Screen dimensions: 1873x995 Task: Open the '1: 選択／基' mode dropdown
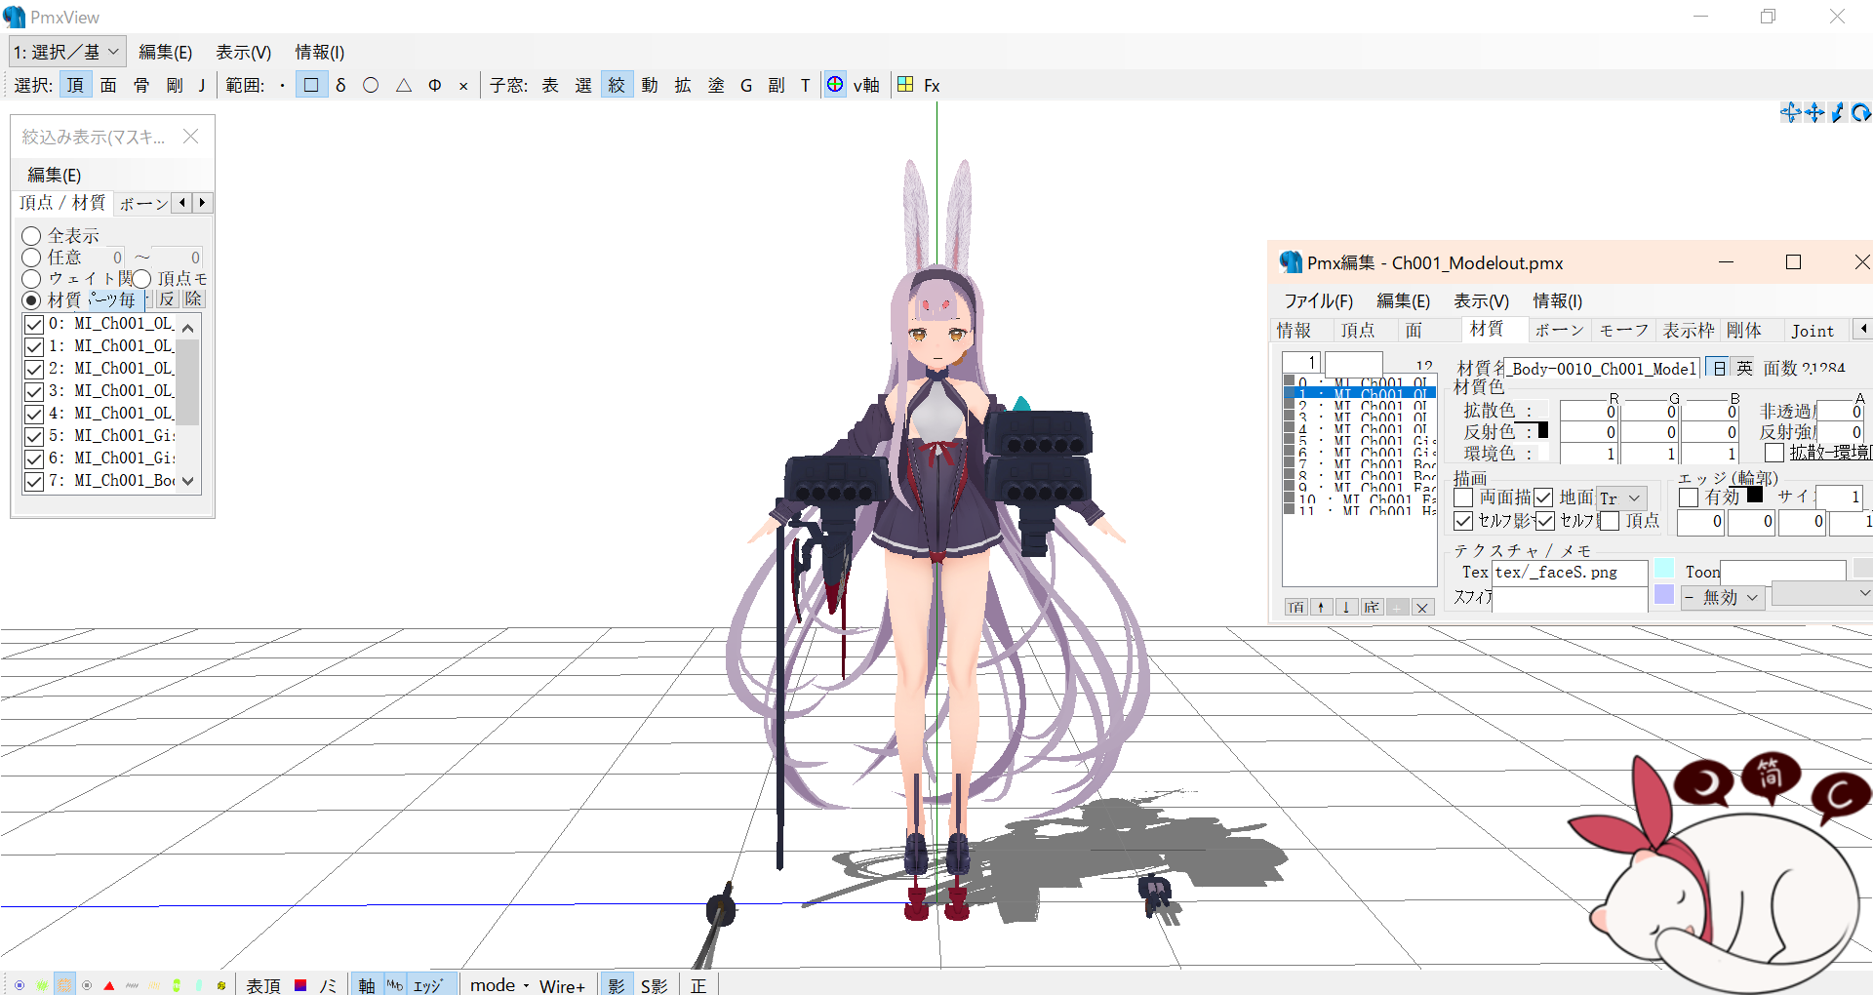coord(66,52)
